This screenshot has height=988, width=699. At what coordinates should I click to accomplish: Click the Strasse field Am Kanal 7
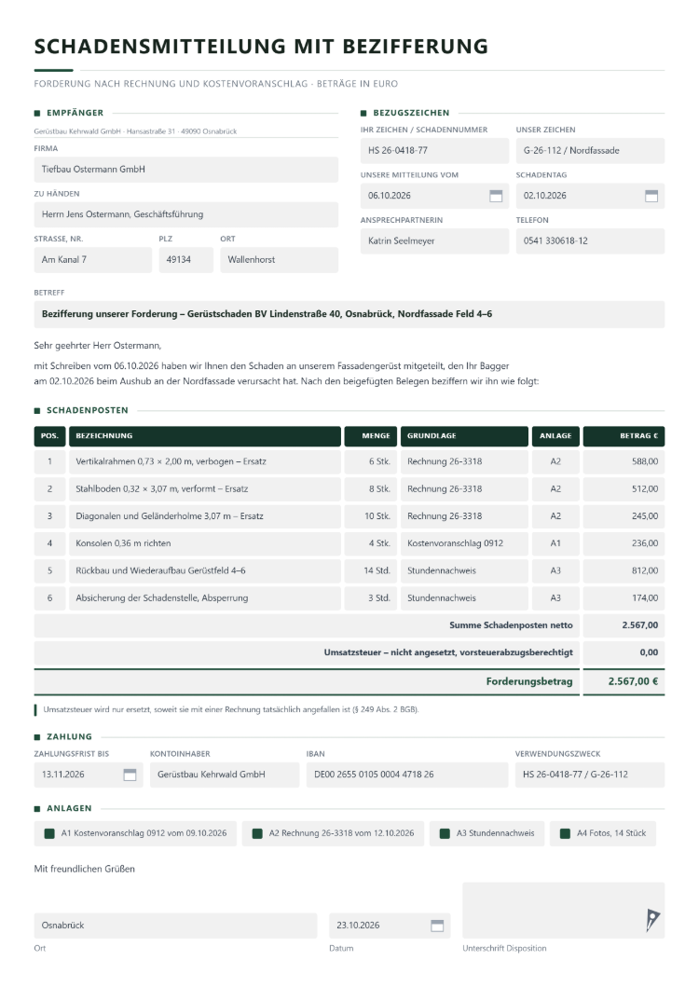pos(92,260)
